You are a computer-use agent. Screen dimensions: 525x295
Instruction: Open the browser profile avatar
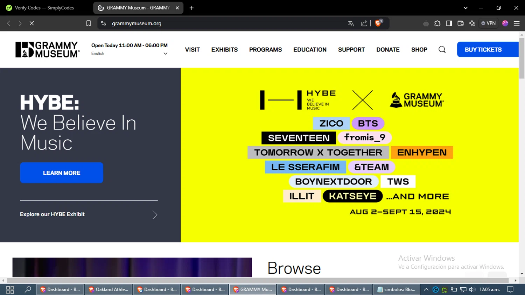[505, 23]
